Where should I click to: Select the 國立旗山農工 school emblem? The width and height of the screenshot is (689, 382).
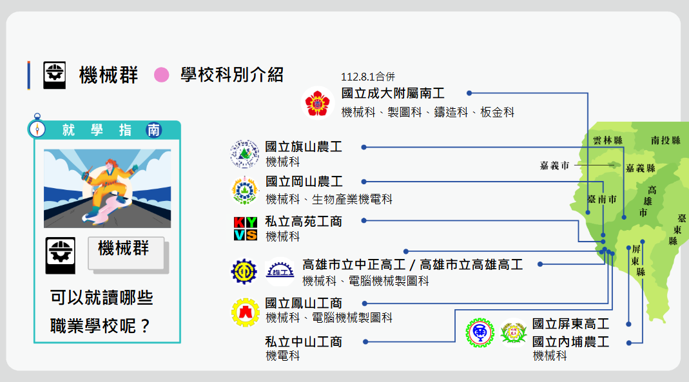click(x=245, y=154)
